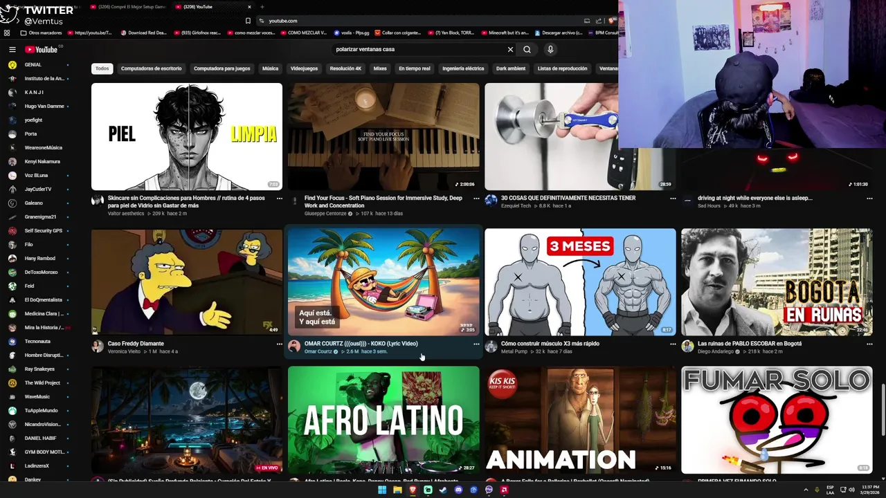Click Veronica Vieito channel avatar
Screen dimensions: 886x498
tap(98, 346)
